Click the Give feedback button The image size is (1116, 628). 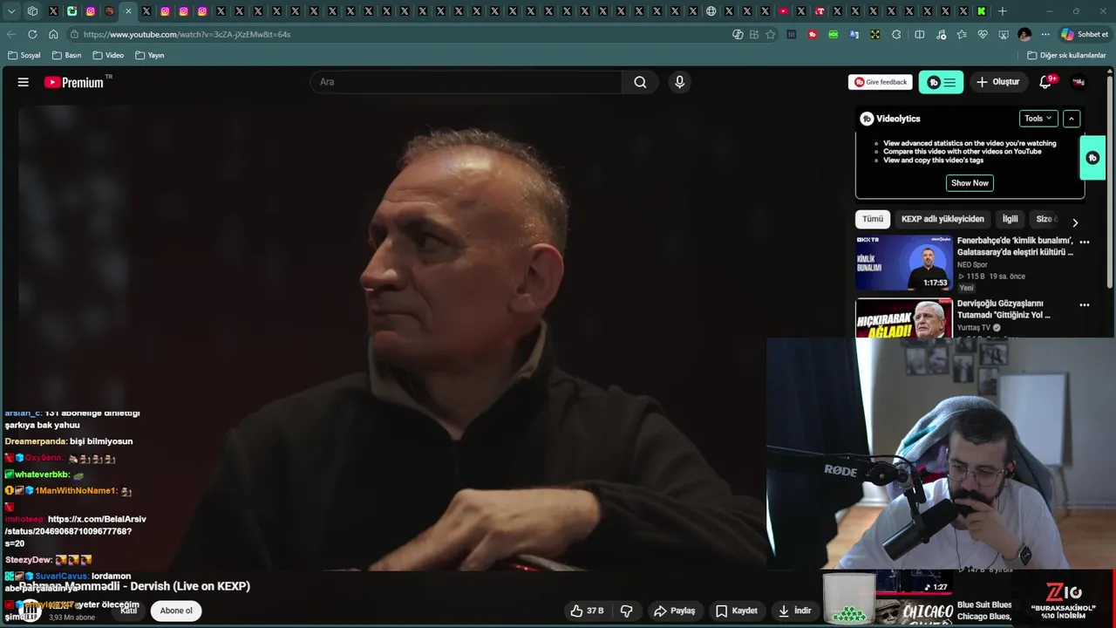point(881,82)
